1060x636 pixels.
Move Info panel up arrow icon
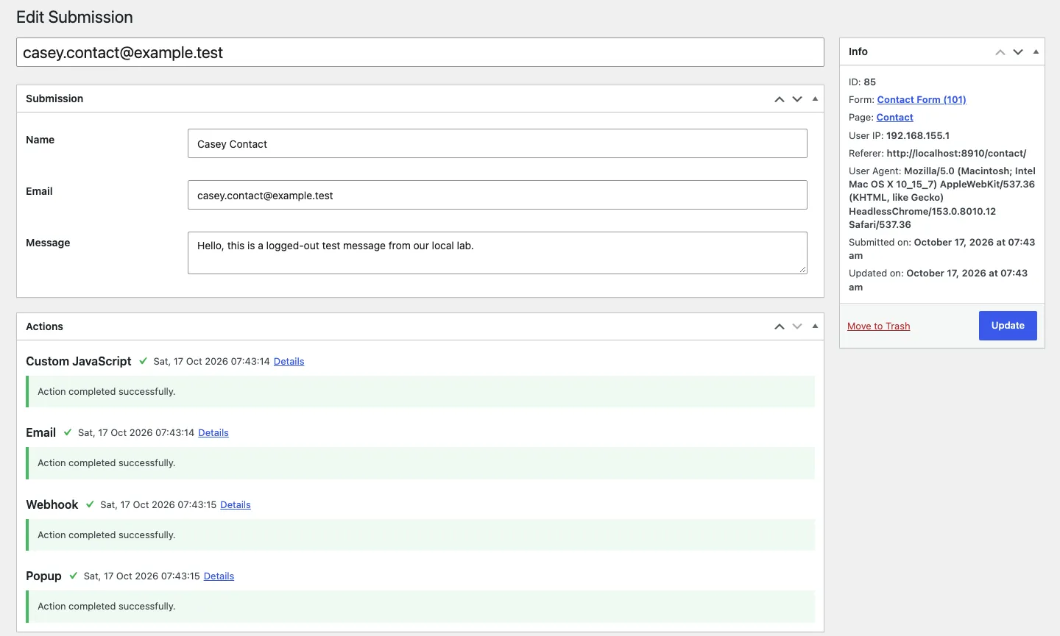tap(1000, 52)
